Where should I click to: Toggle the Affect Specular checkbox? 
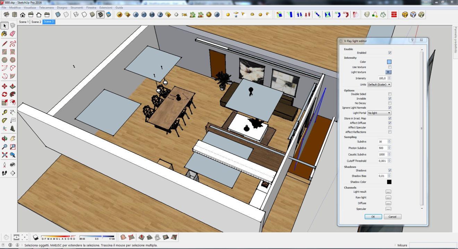tap(390, 127)
